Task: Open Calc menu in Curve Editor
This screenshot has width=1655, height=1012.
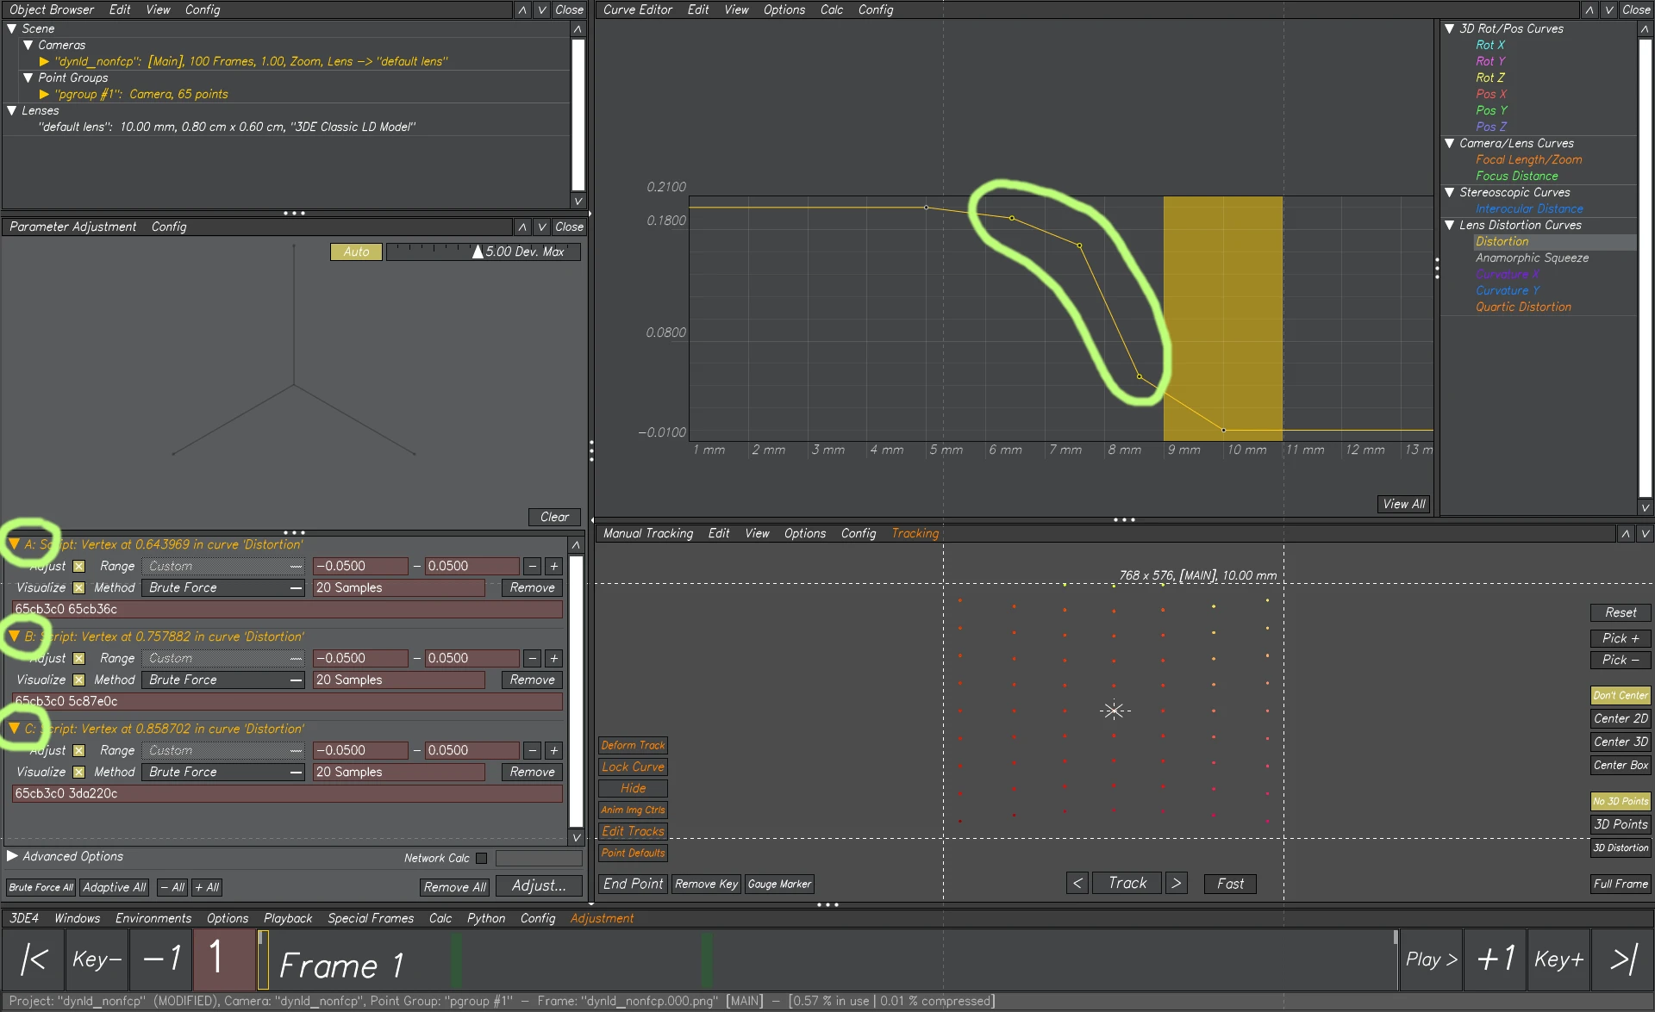Action: [831, 9]
